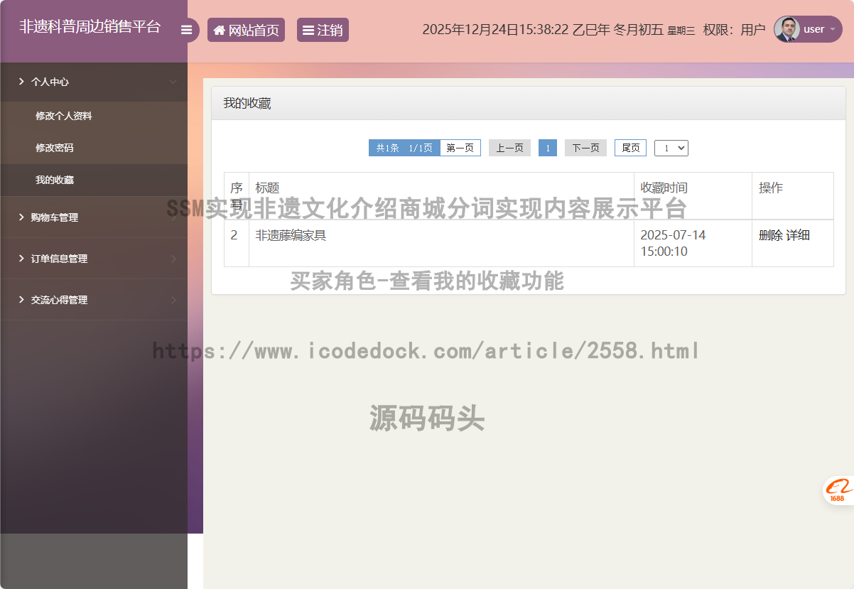Image resolution: width=854 pixels, height=589 pixels.
Task: Open 修改密码 menu item
Action: 55,148
